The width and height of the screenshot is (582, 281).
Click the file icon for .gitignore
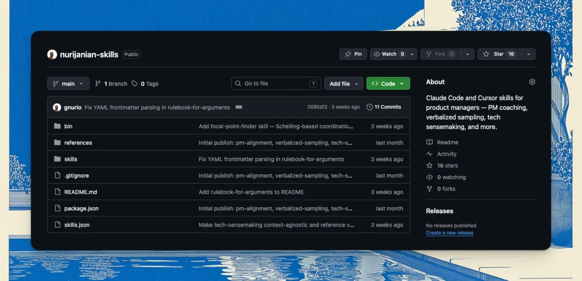point(57,175)
